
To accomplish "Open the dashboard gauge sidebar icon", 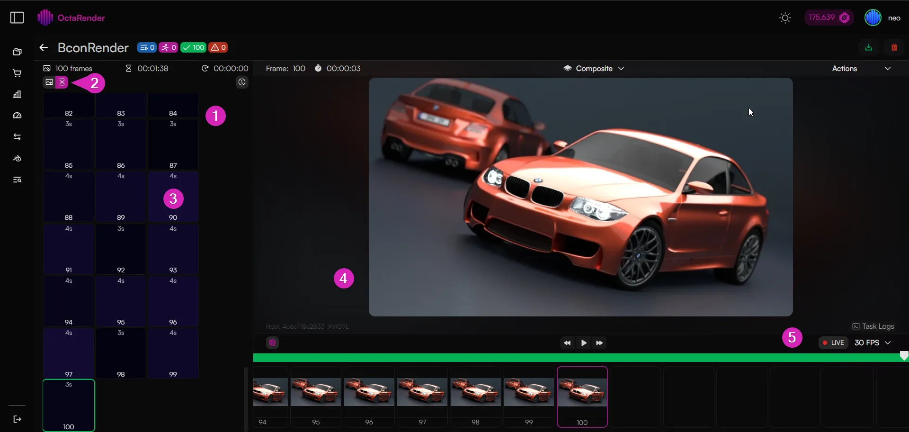I will click(x=17, y=116).
